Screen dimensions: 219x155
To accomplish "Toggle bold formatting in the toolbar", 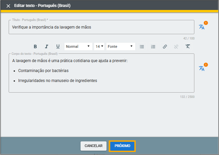I will click(x=35, y=46).
